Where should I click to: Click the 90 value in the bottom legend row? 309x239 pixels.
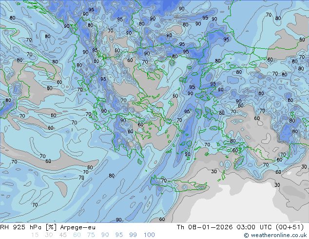point(105,235)
